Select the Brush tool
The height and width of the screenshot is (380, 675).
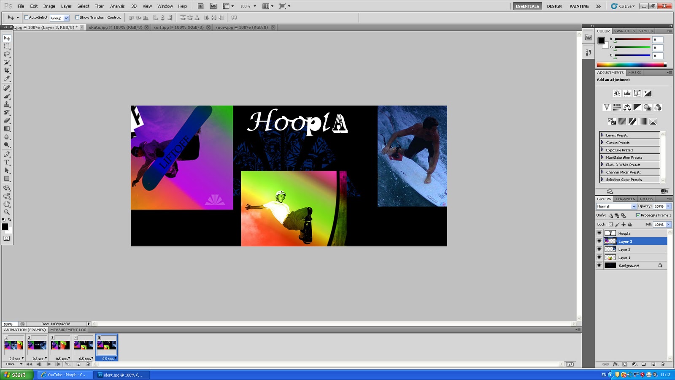(x=7, y=96)
